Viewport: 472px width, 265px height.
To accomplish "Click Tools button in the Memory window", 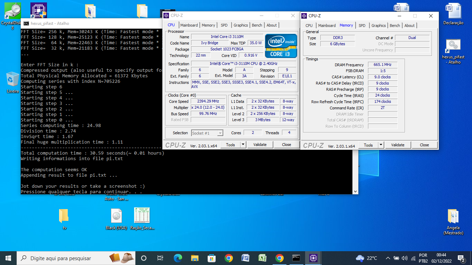I will [368, 145].
